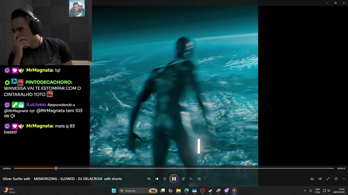
Task: Open the pink chat overlay taskbar app
Action: pyautogui.click(x=218, y=191)
